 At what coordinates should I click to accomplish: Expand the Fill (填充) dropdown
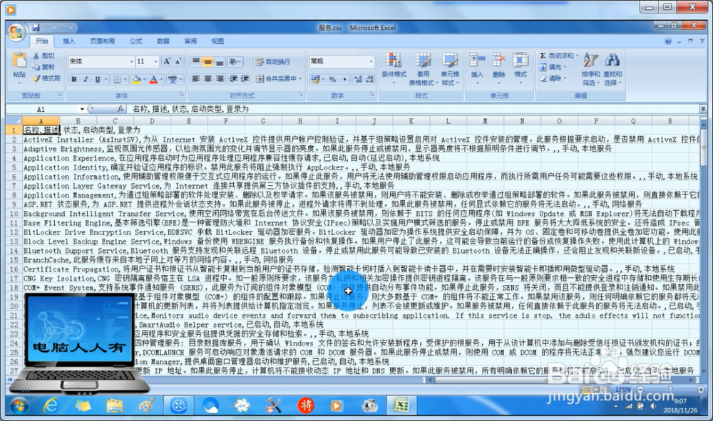pyautogui.click(x=565, y=67)
